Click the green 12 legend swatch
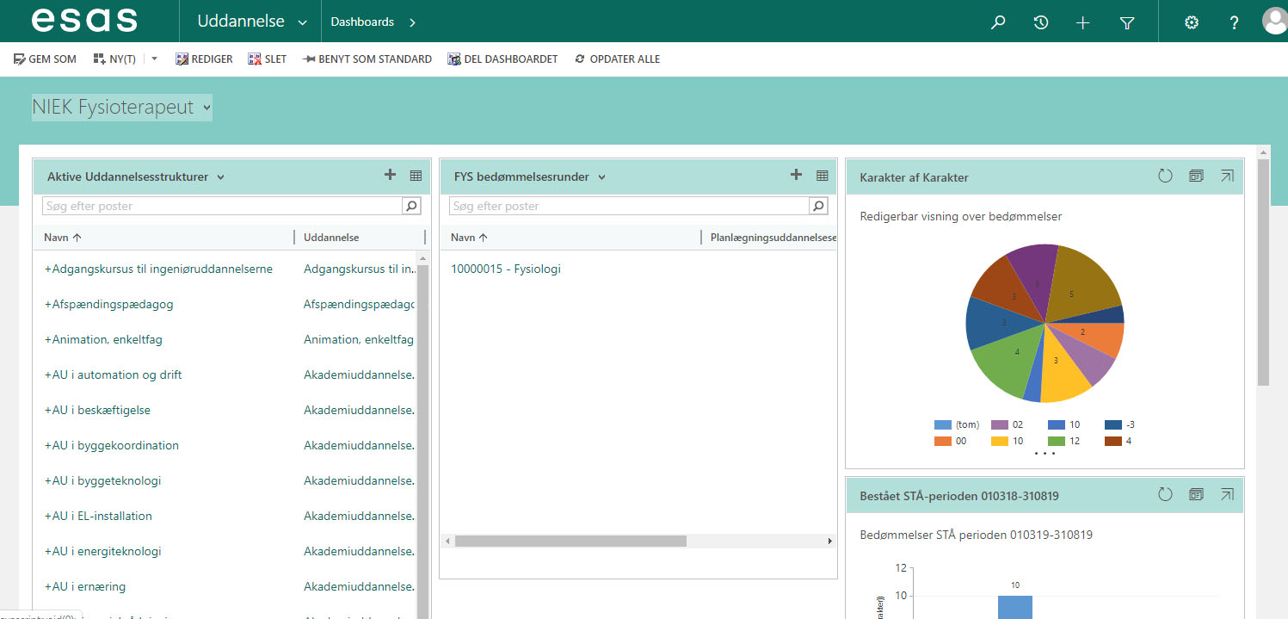This screenshot has height=619, width=1288. click(1056, 442)
